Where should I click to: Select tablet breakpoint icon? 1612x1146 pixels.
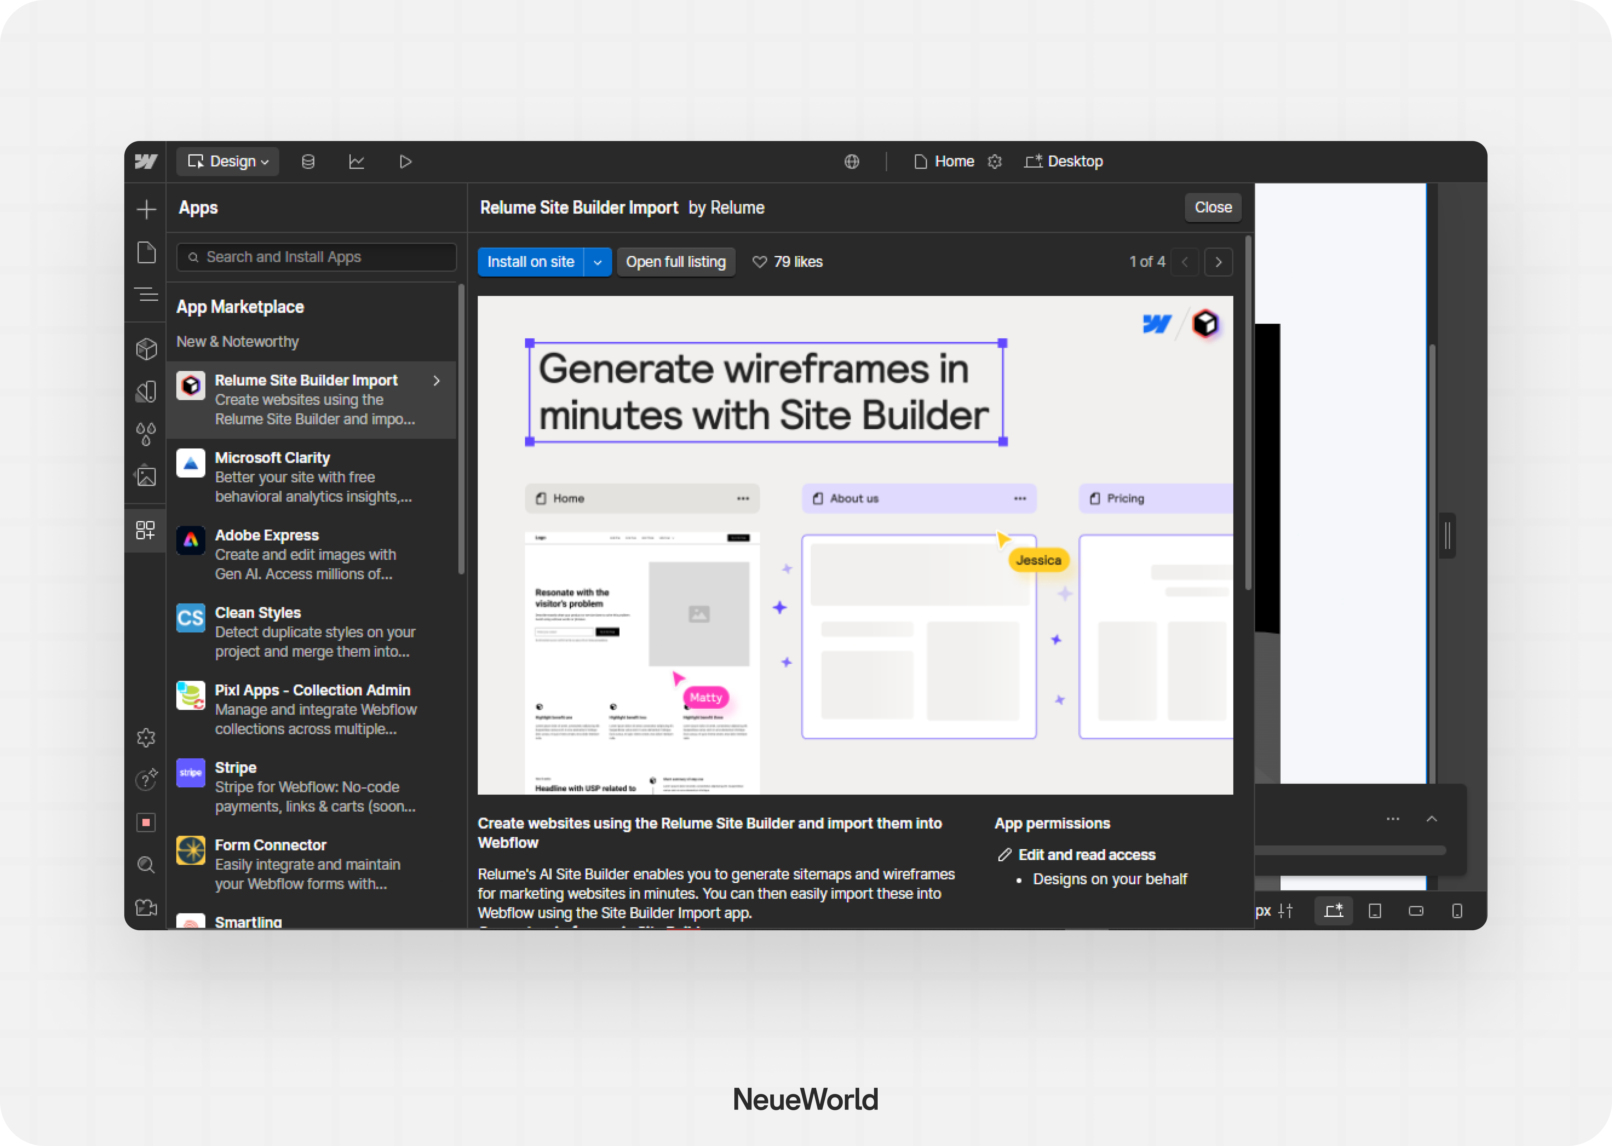(1375, 911)
